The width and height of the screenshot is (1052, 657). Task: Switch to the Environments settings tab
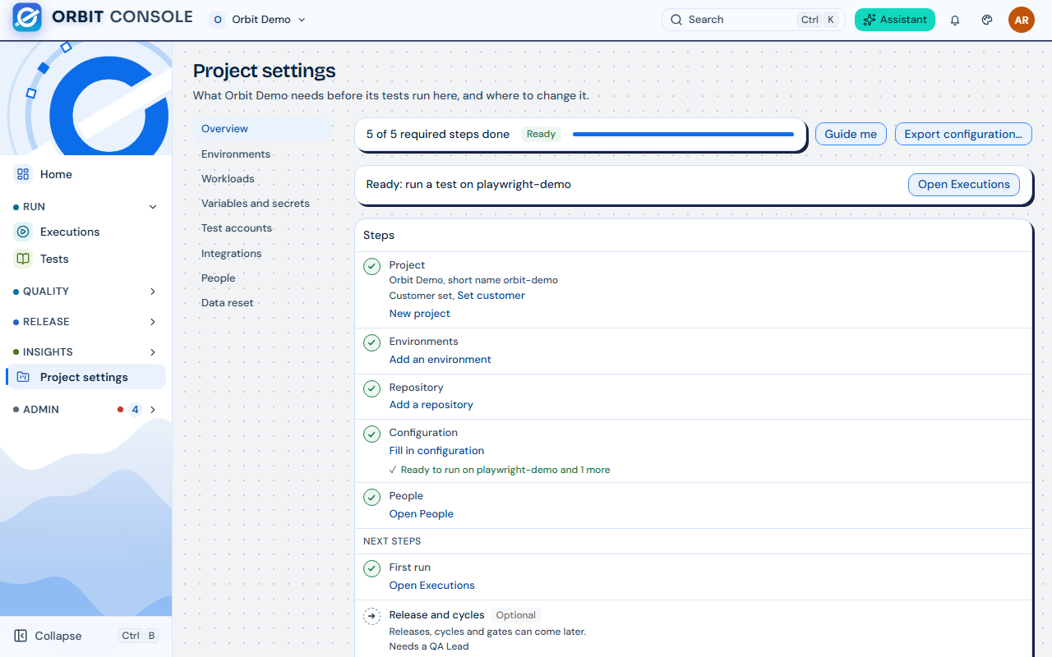(x=262, y=154)
